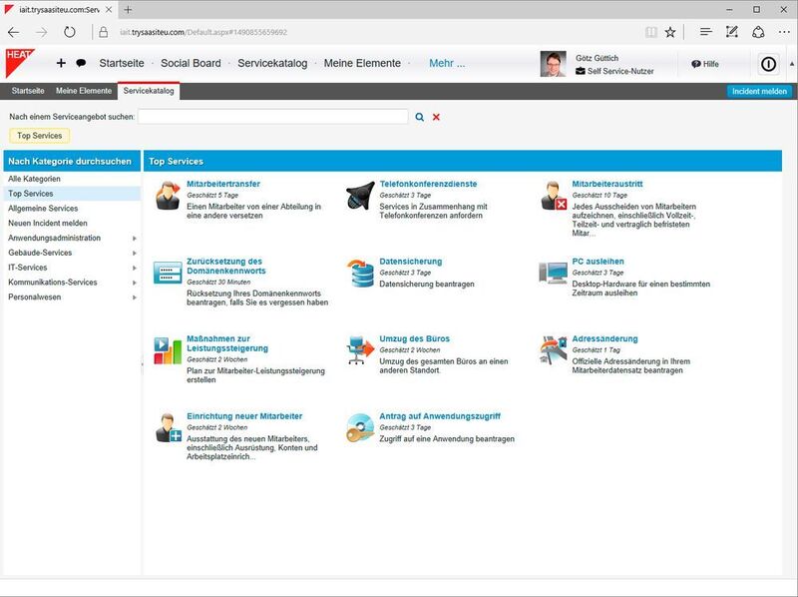
Task: Open the Datensicherung link
Action: (x=411, y=262)
